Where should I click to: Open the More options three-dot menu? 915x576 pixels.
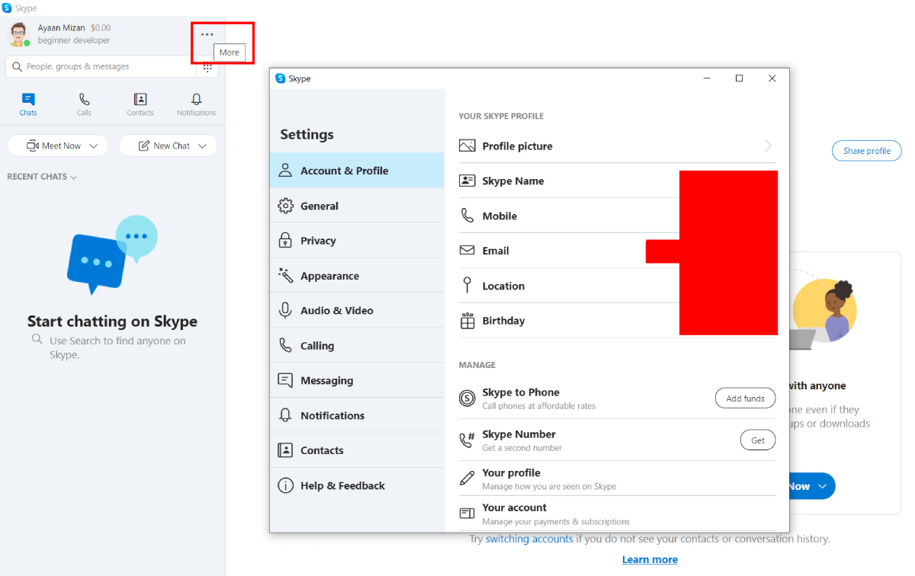click(x=207, y=34)
